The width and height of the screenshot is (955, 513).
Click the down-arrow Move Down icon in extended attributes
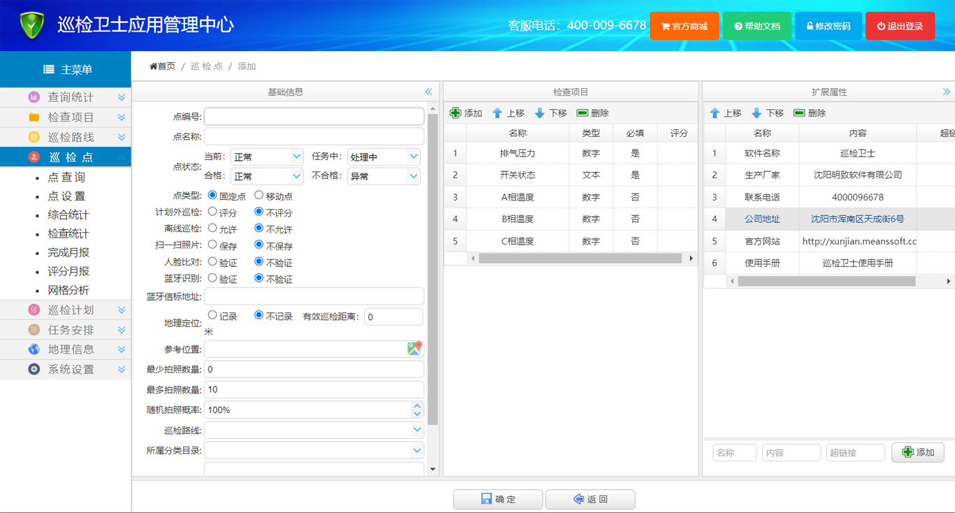756,113
